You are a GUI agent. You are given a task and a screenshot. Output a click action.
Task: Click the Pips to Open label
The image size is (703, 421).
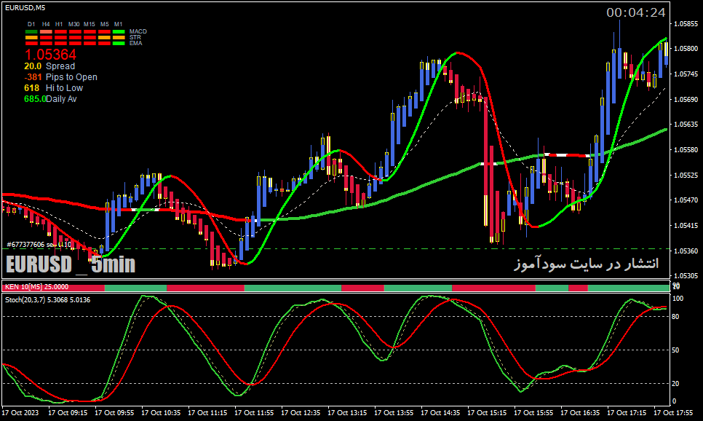coord(71,77)
